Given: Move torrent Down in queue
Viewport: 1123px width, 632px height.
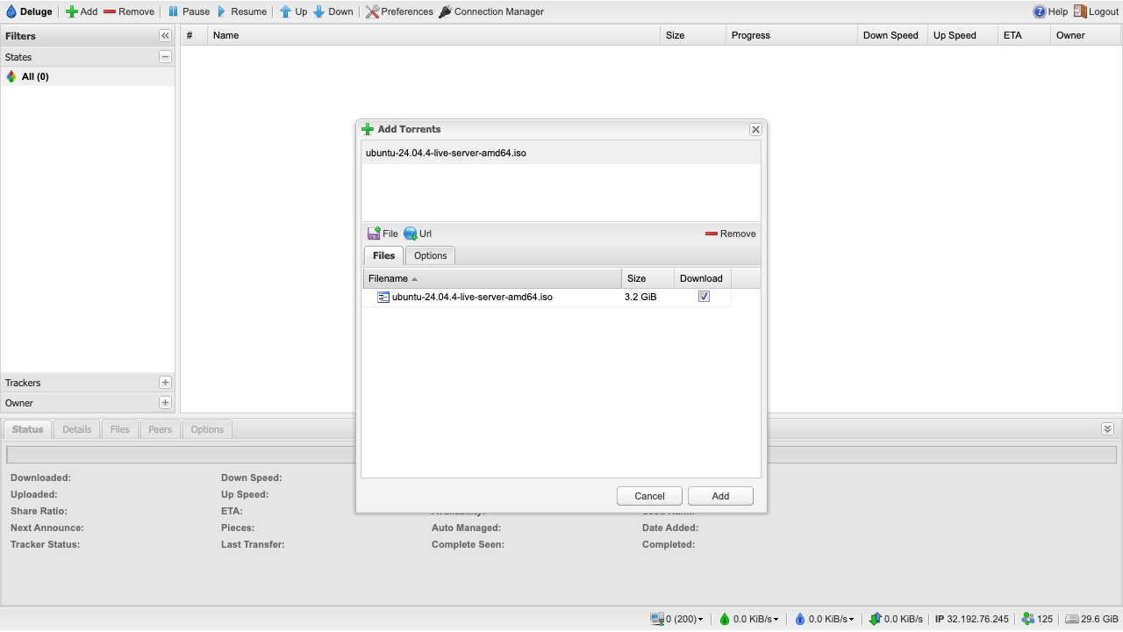Looking at the screenshot, I should (x=333, y=11).
